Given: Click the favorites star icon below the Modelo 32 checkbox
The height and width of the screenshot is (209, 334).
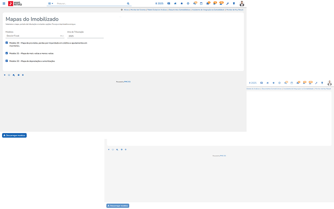Looking at the screenshot, I should tap(5, 75).
